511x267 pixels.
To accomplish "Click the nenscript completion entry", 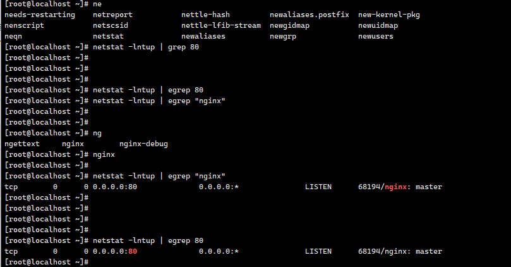I will point(25,25).
